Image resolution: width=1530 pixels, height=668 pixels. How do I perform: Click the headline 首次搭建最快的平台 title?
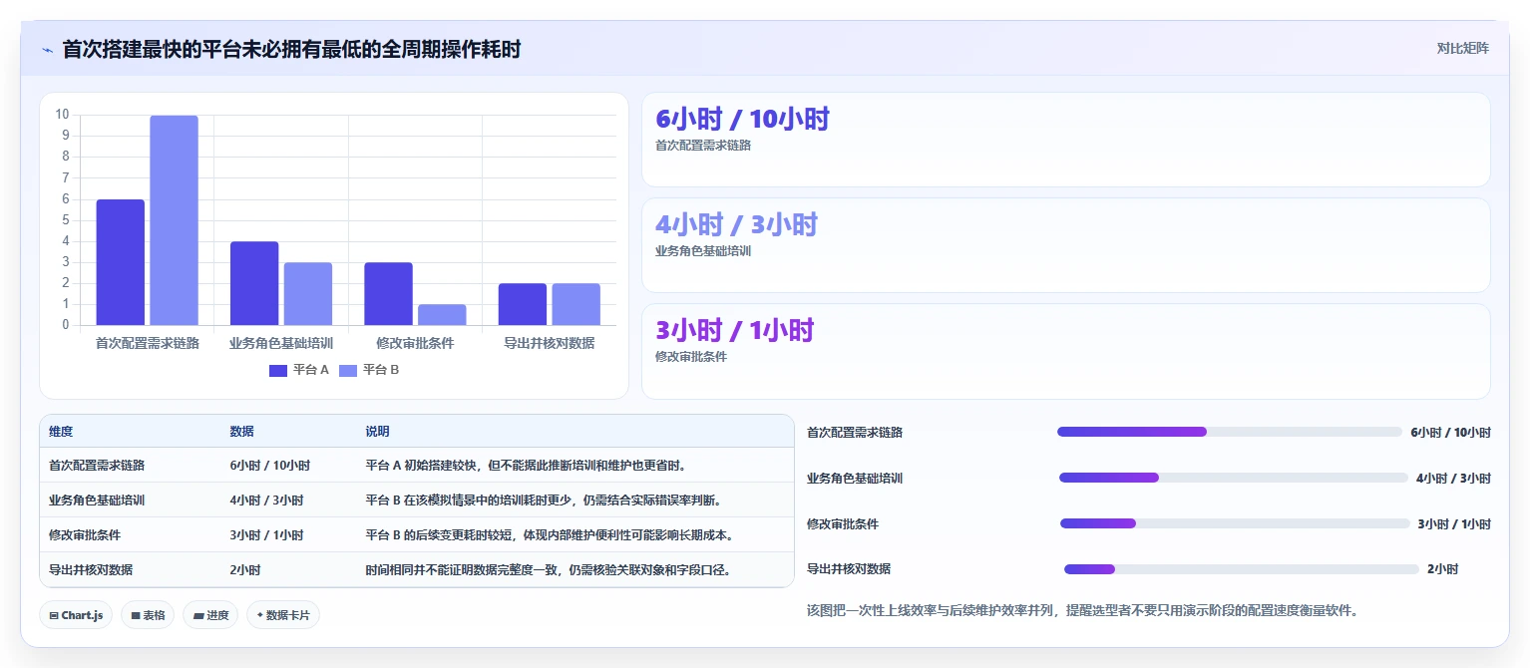(291, 49)
